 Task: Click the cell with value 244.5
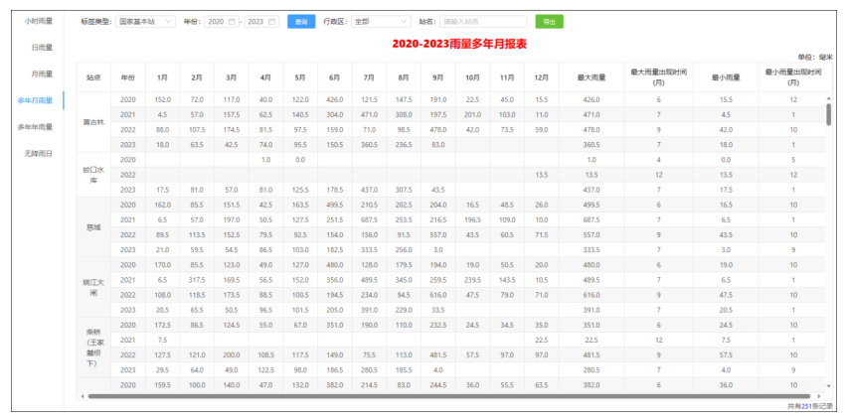tap(438, 385)
